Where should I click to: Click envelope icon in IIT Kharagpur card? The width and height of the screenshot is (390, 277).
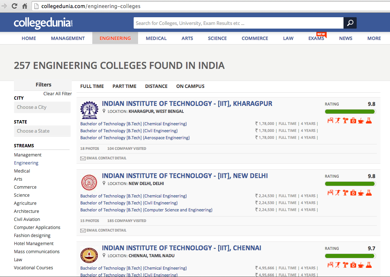point(83,158)
